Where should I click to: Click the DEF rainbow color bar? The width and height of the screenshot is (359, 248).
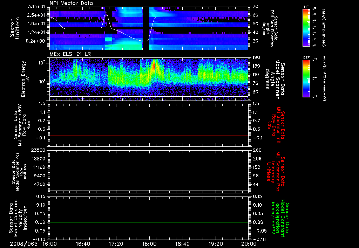[x=306, y=78]
